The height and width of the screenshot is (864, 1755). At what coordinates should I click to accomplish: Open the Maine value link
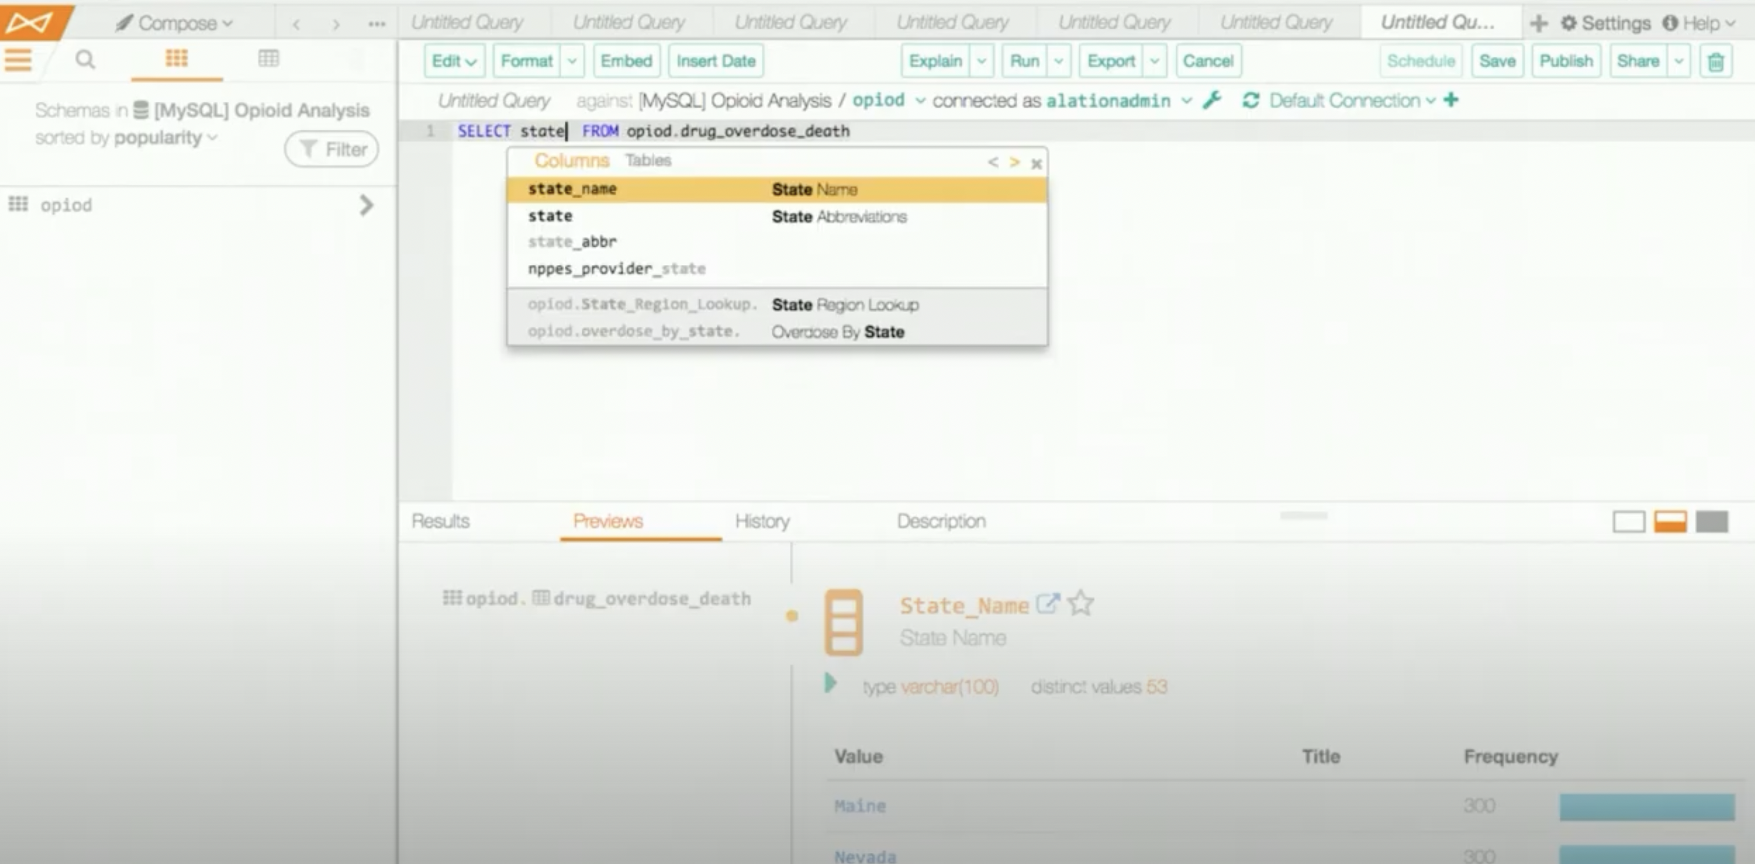coord(860,806)
